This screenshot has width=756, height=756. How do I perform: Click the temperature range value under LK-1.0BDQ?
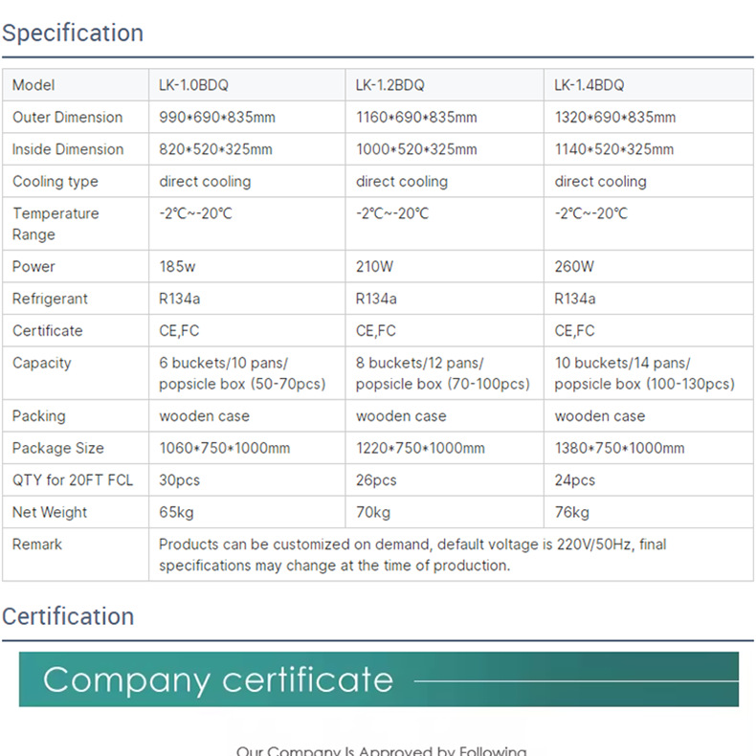[196, 213]
